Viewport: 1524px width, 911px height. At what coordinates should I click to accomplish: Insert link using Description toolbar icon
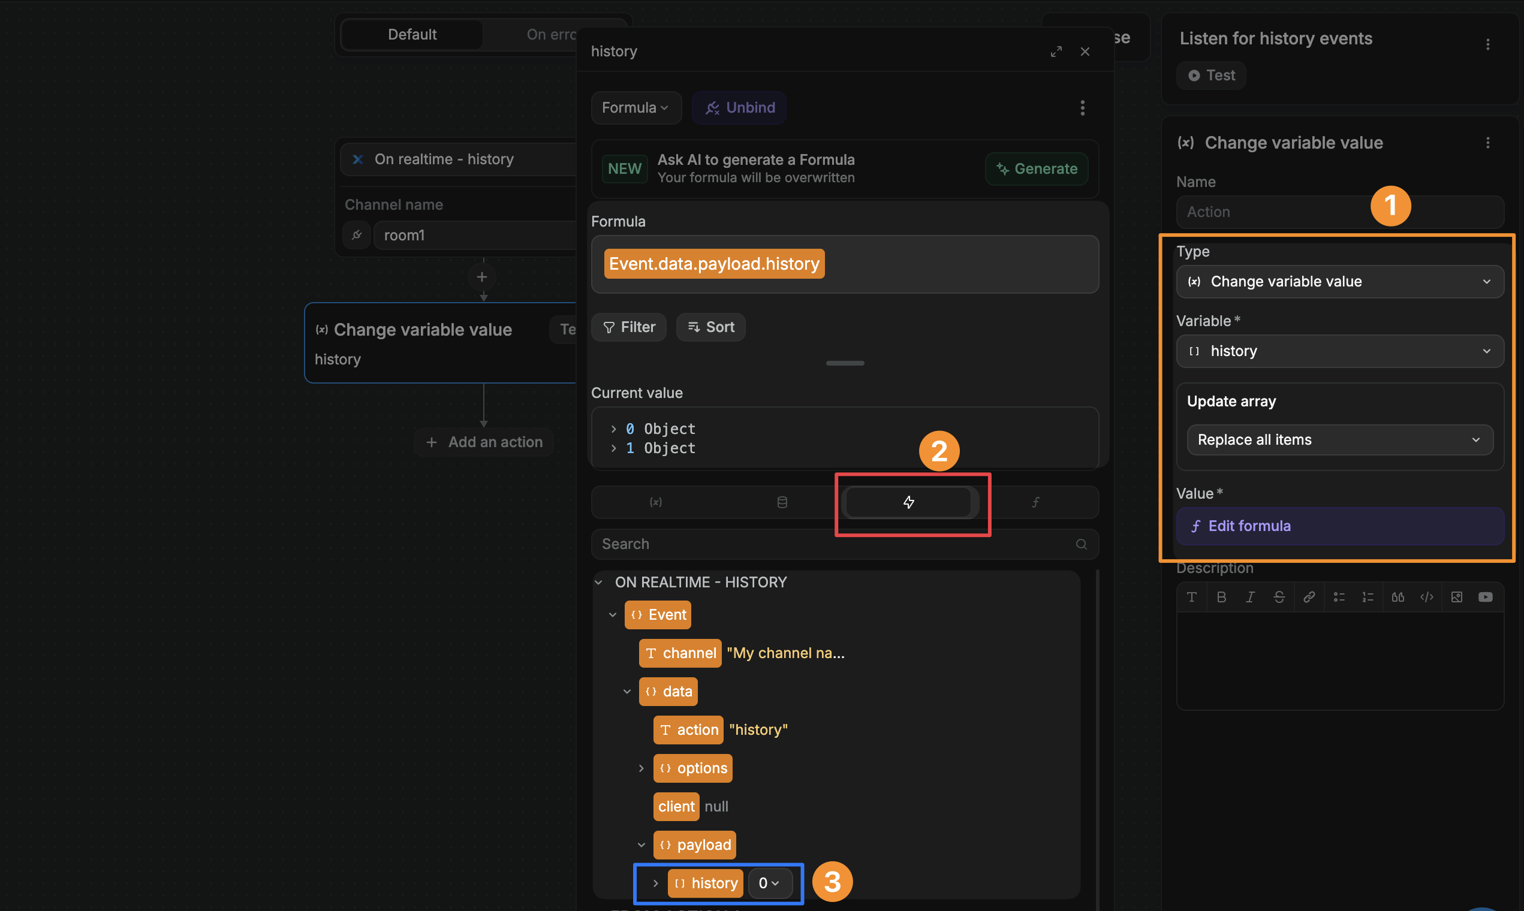1309,598
